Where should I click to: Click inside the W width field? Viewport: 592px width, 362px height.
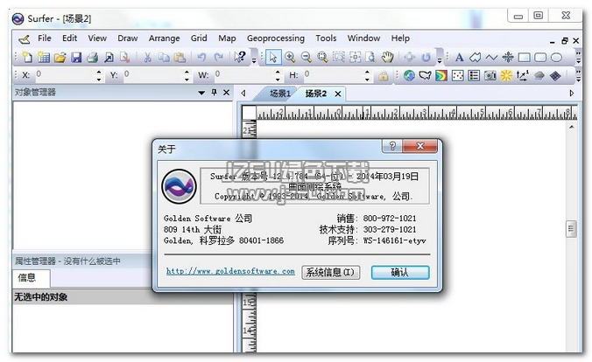244,75
